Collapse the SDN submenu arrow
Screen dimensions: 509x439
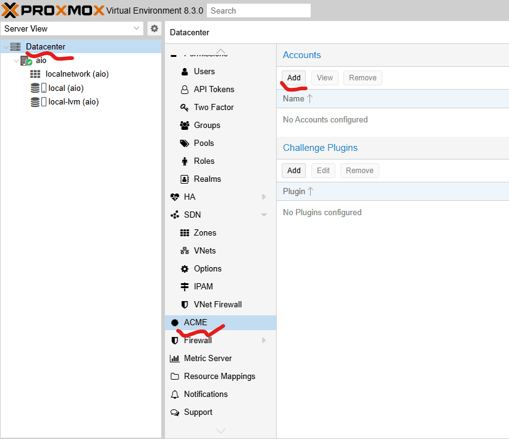[x=264, y=215]
